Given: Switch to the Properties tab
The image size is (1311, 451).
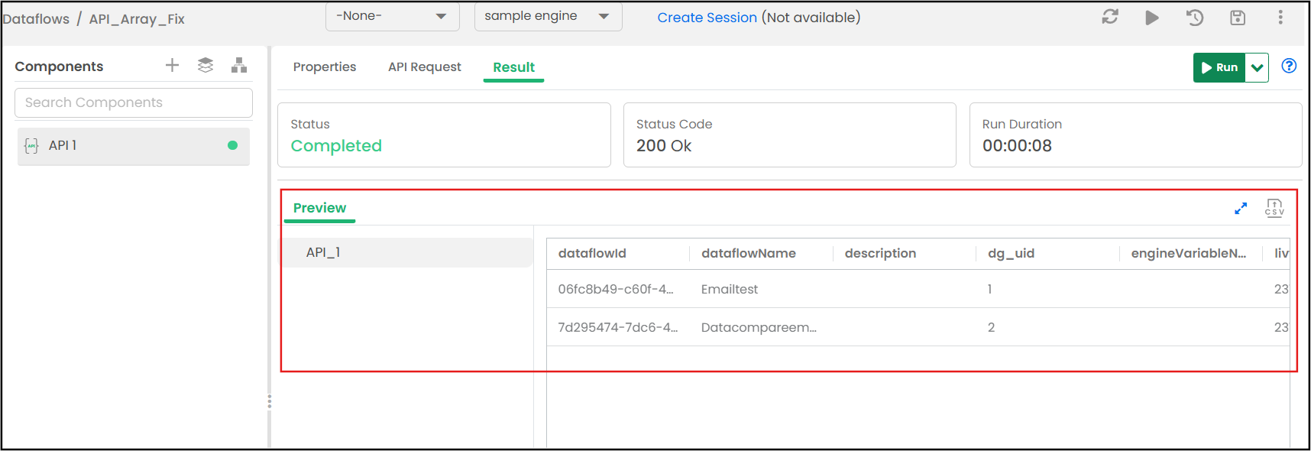Looking at the screenshot, I should tap(325, 67).
